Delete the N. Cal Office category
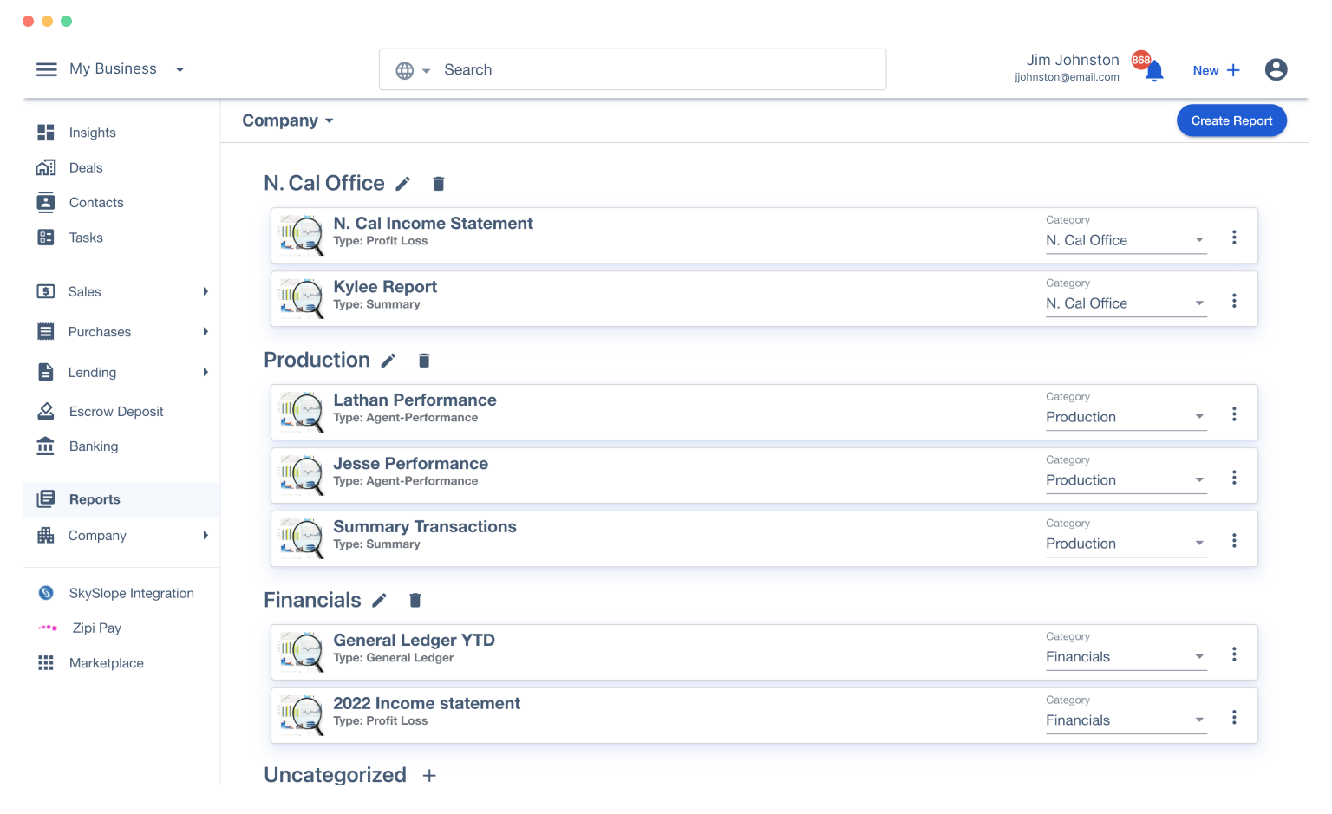 point(438,183)
